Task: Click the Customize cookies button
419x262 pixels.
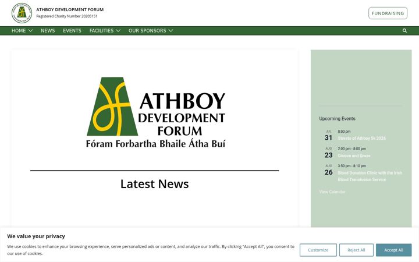Action: (x=318, y=250)
